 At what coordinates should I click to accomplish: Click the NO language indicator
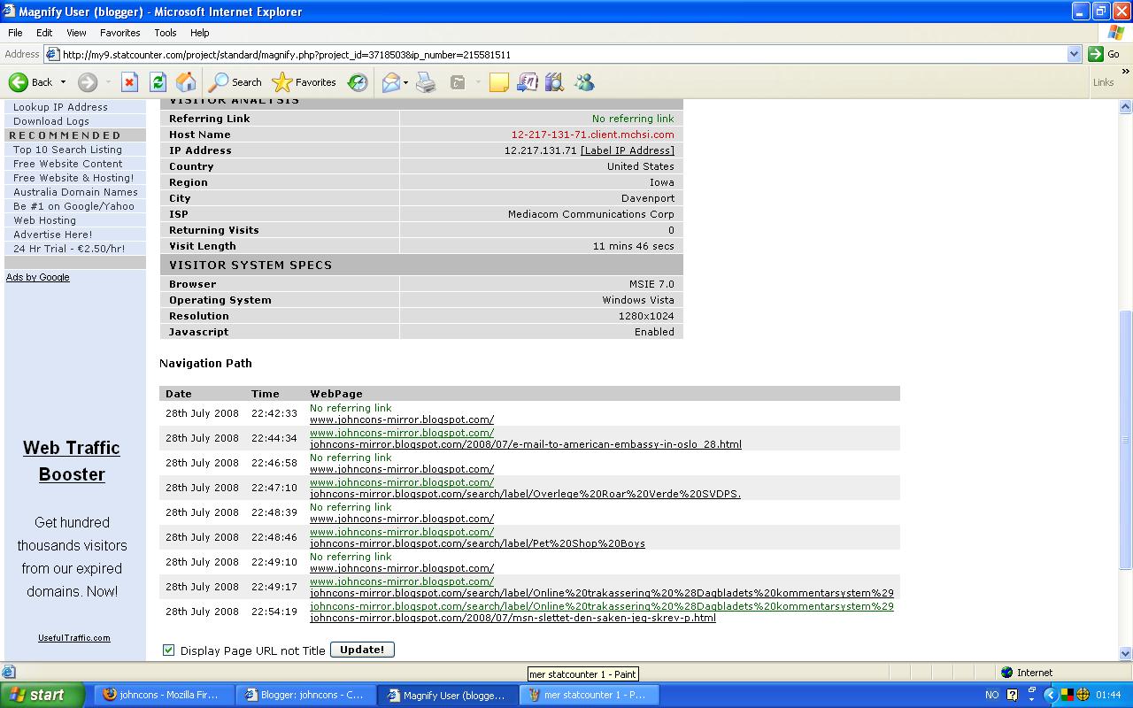(992, 695)
